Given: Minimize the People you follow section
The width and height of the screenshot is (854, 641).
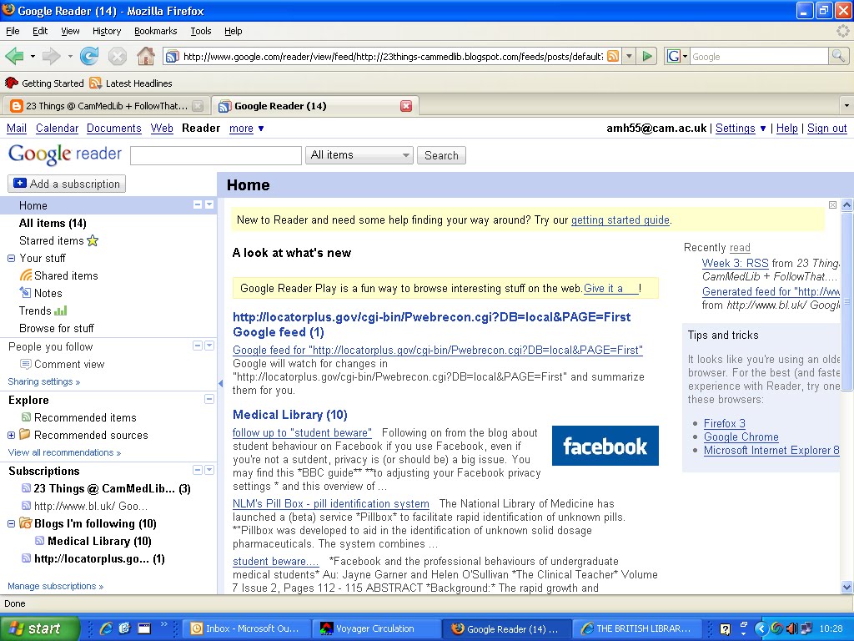Looking at the screenshot, I should pyautogui.click(x=198, y=346).
